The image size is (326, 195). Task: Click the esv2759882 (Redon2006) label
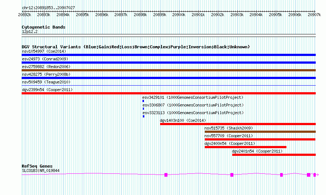coord(46,67)
